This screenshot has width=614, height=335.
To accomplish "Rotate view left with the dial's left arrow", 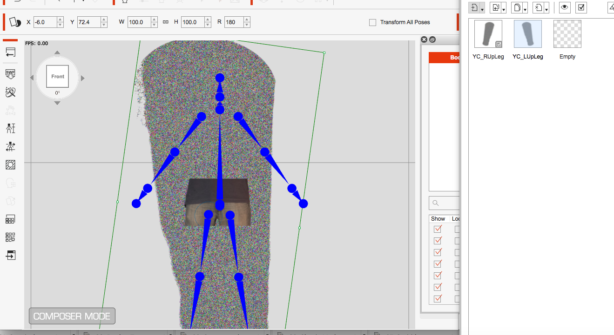I will [32, 78].
